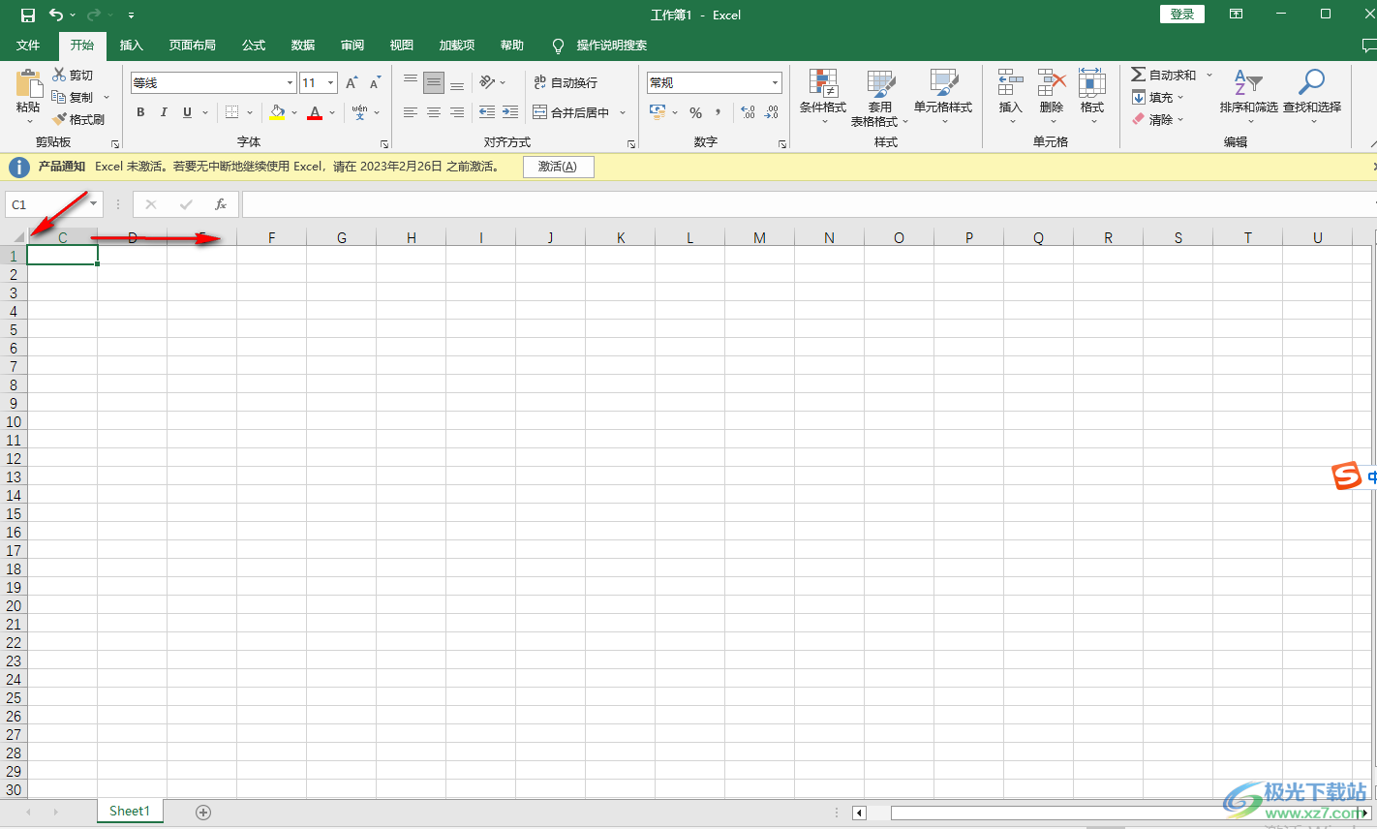Open Format as Table icon

880,83
